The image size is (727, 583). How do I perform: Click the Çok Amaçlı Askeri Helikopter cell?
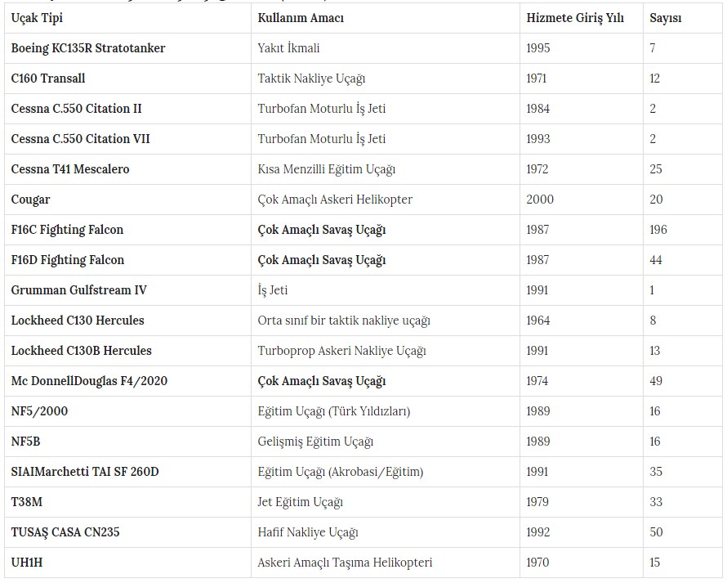335,200
